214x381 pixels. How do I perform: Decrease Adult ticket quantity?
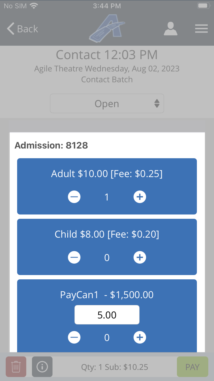tap(74, 197)
